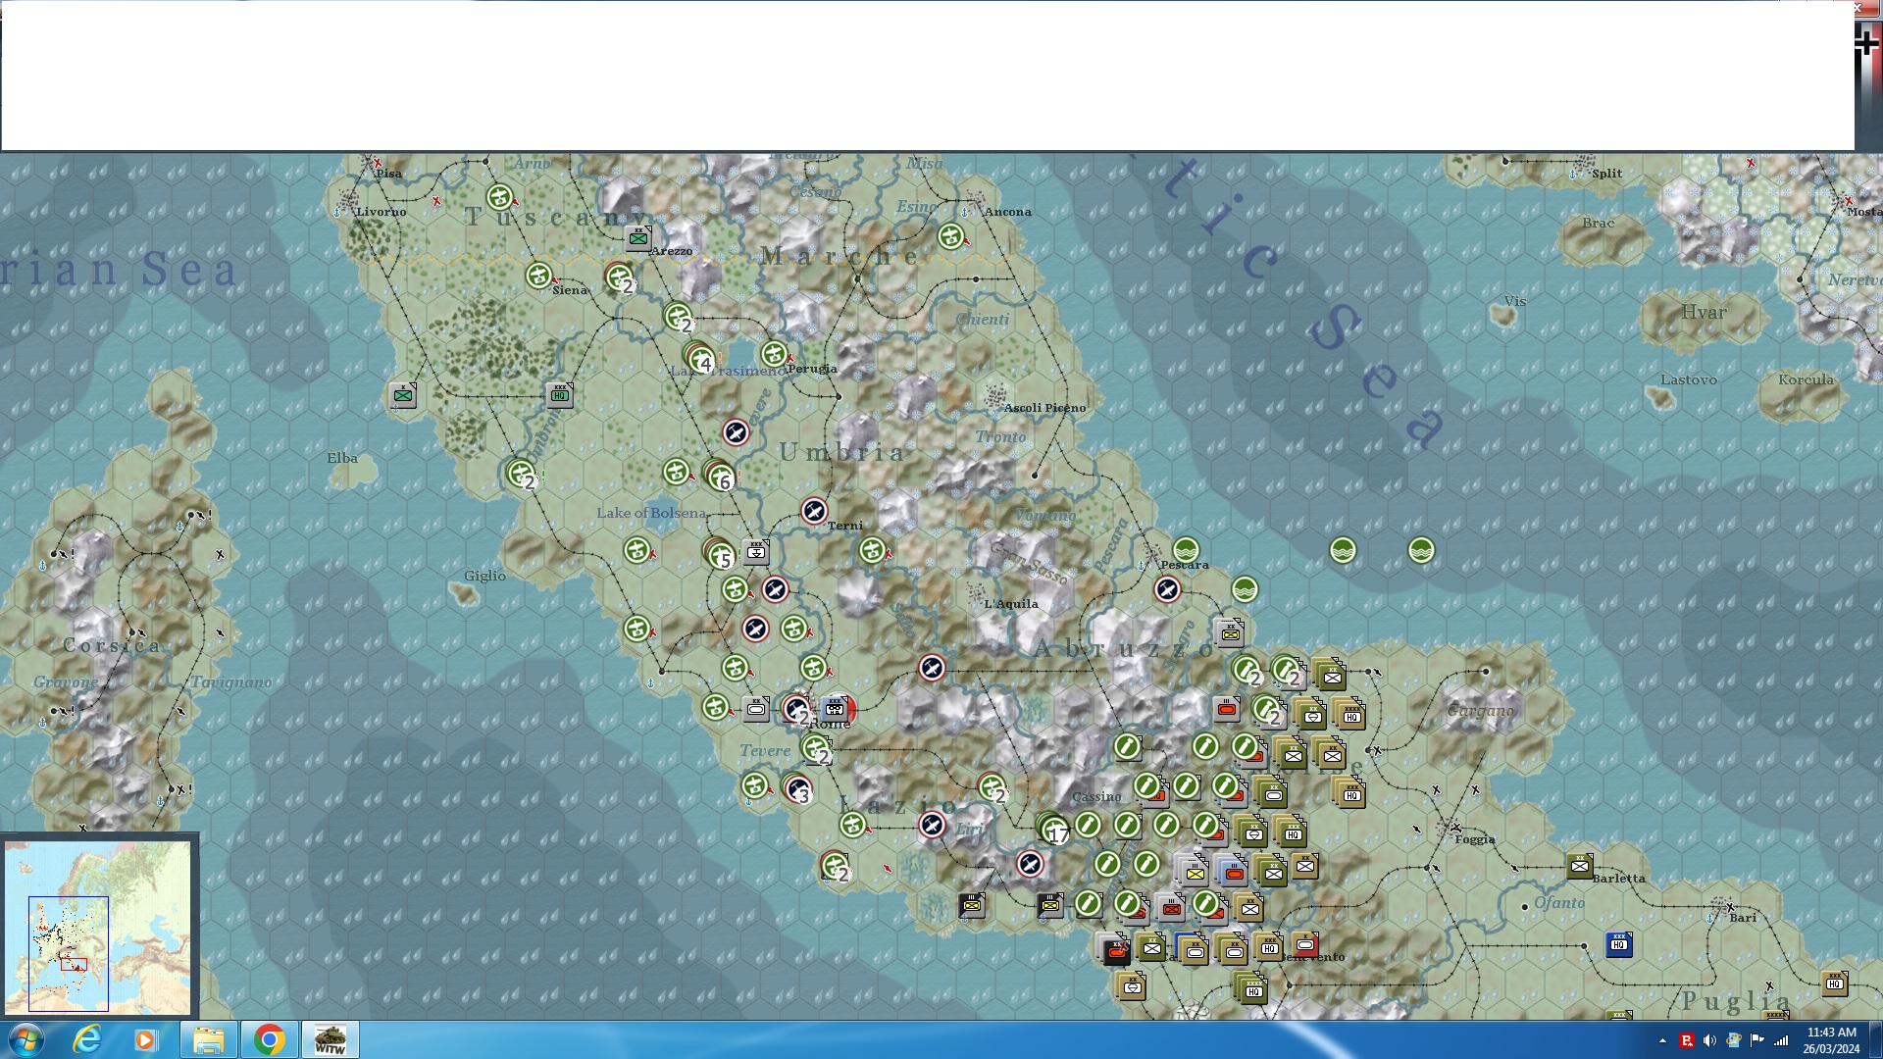The image size is (1883, 1059).
Task: Select the air stack numbered 17 near Cassino
Action: click(x=1053, y=830)
